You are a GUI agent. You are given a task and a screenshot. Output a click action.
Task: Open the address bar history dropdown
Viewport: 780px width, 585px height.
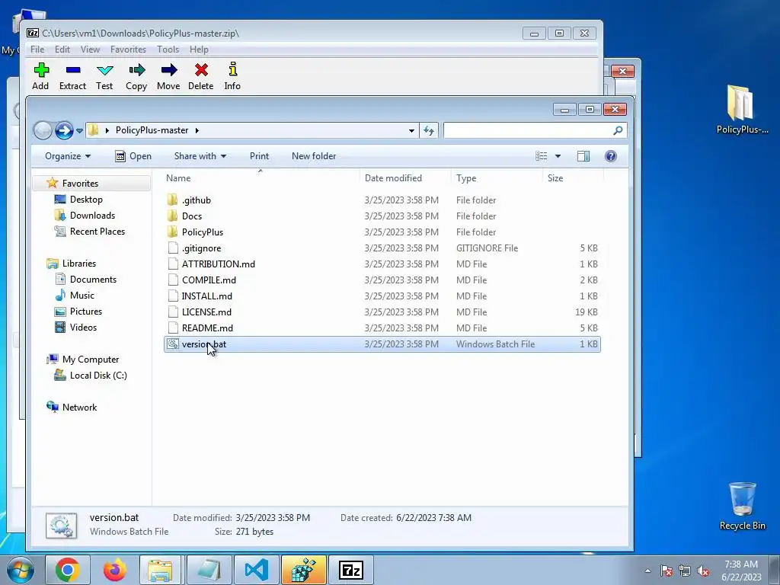(x=411, y=131)
